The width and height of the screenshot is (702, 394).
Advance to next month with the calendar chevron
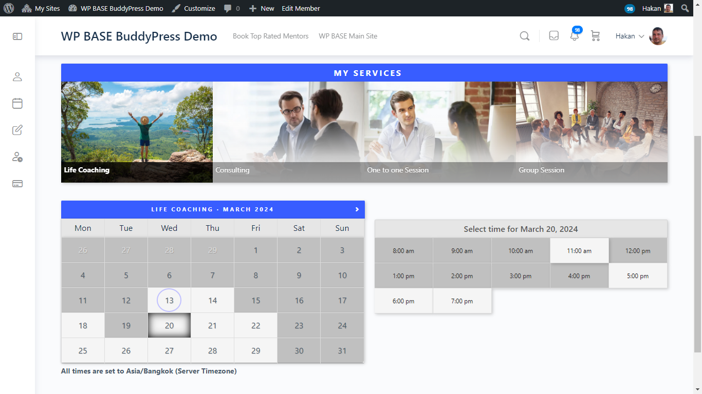357,209
